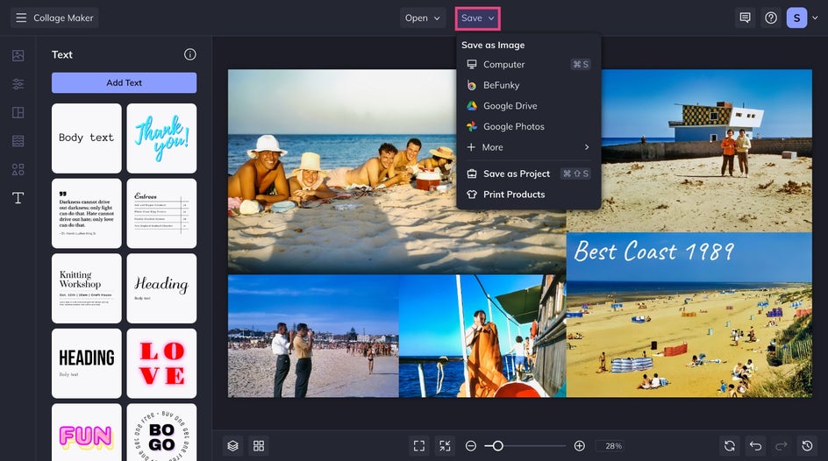
Task: Click the Add Text button
Action: [124, 82]
